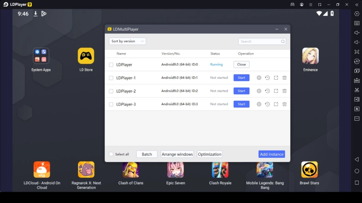
Task: Open the Batch operations menu
Action: (147, 154)
